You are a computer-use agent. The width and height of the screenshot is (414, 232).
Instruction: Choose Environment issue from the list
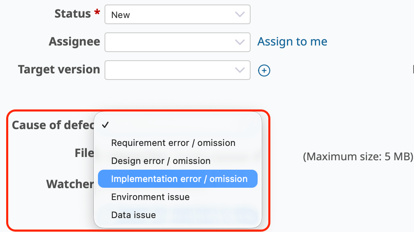pyautogui.click(x=150, y=197)
